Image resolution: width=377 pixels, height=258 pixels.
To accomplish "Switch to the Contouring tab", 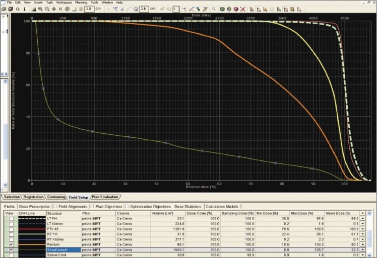I will (56, 197).
